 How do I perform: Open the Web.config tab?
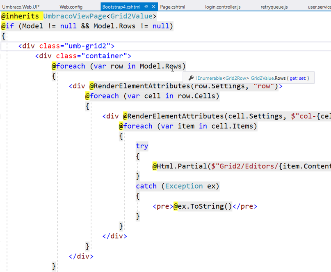coord(71,7)
